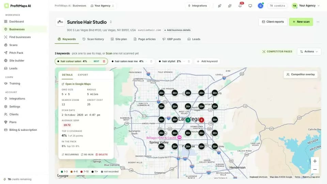Click Businesses breadcrumb link
The width and height of the screenshot is (327, 184).
tap(79, 6)
